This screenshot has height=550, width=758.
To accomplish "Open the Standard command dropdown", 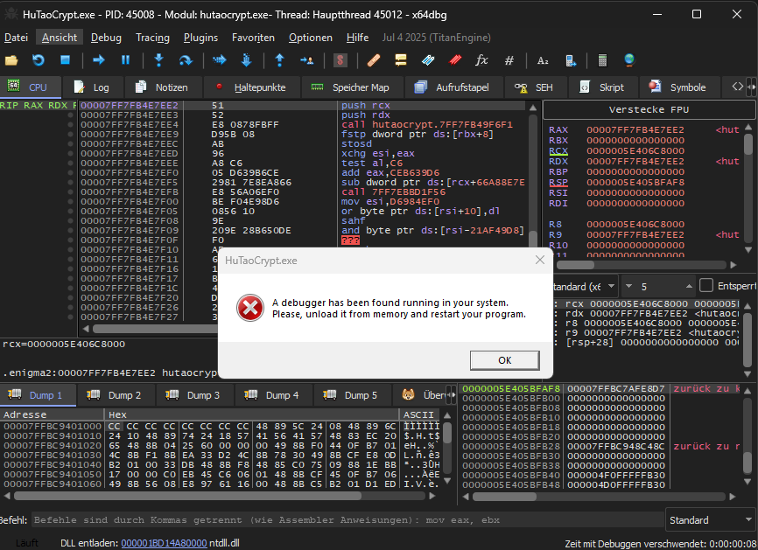I will 711,520.
